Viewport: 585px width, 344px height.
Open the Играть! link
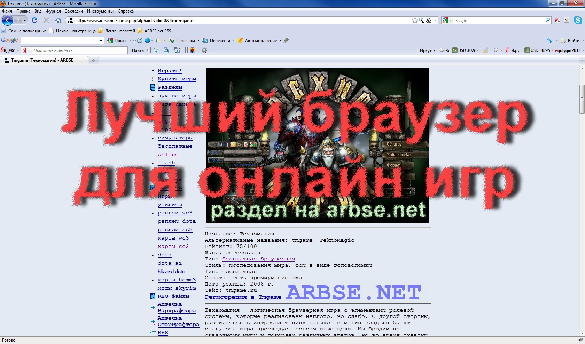click(x=170, y=71)
